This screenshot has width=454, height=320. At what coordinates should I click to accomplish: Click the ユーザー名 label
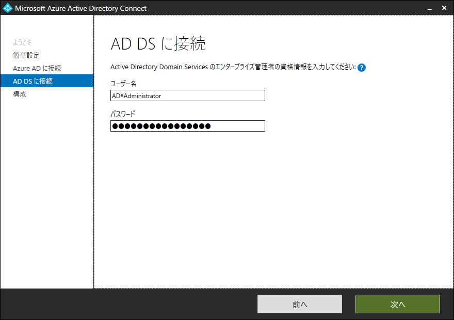pyautogui.click(x=123, y=84)
